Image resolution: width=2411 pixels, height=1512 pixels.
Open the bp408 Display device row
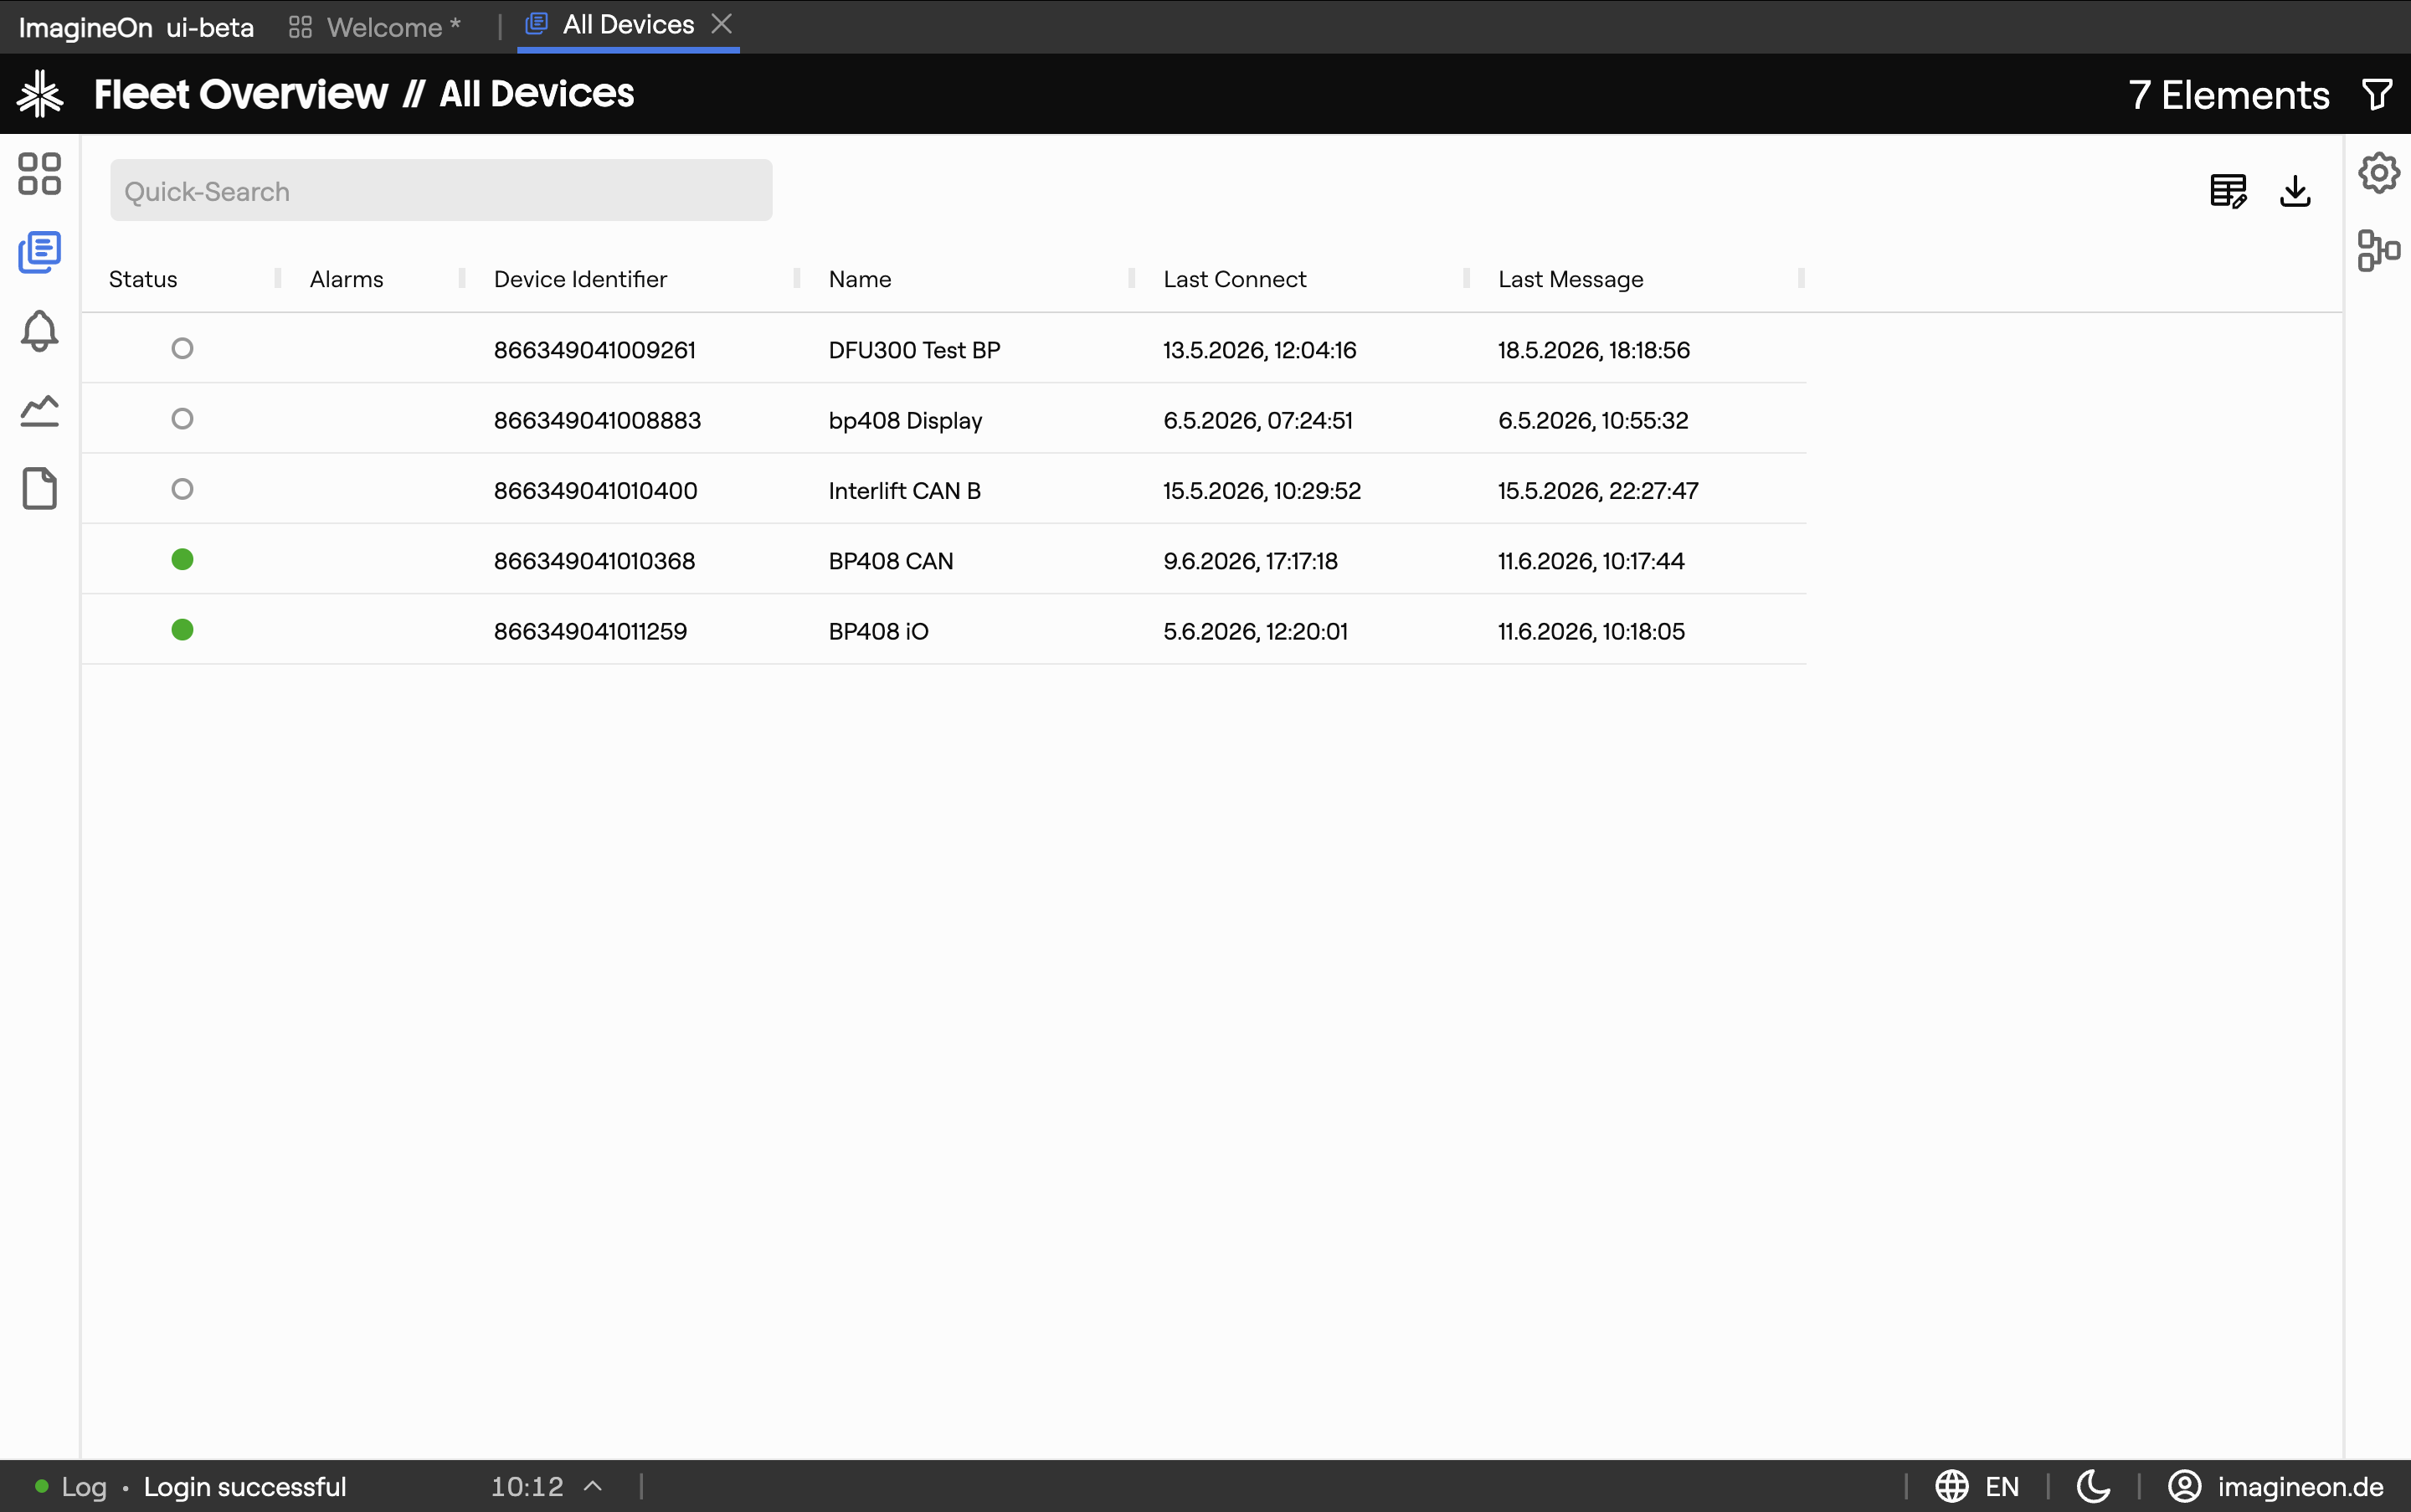coord(944,419)
